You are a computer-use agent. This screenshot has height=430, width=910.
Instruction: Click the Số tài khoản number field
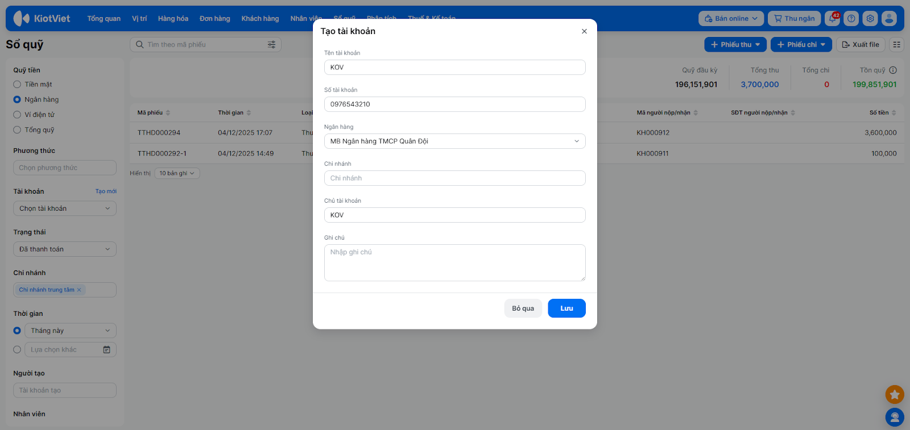coord(455,105)
